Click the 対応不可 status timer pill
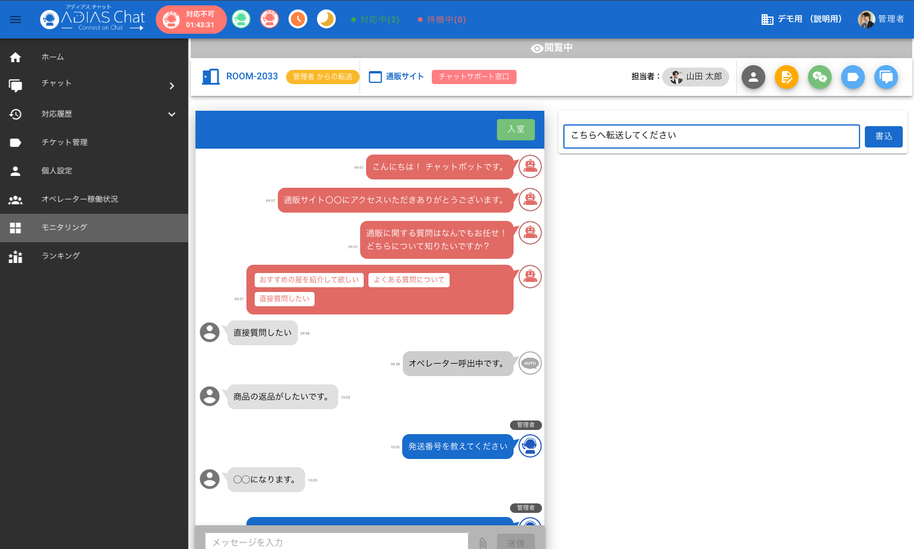Viewport: 914px width, 549px height. pyautogui.click(x=191, y=20)
